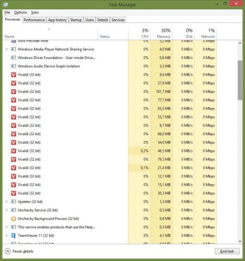Select the Processes tab
The height and width of the screenshot is (261, 245).
click(13, 19)
